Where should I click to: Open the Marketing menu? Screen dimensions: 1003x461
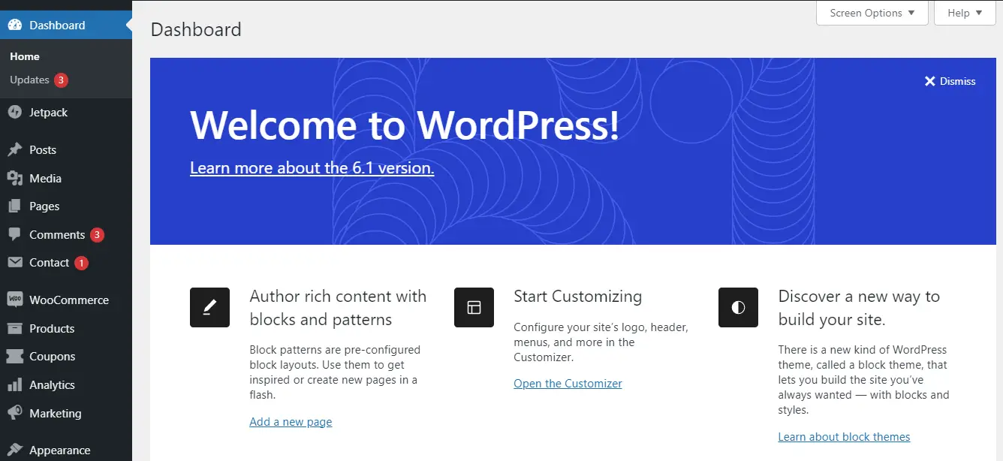66,414
